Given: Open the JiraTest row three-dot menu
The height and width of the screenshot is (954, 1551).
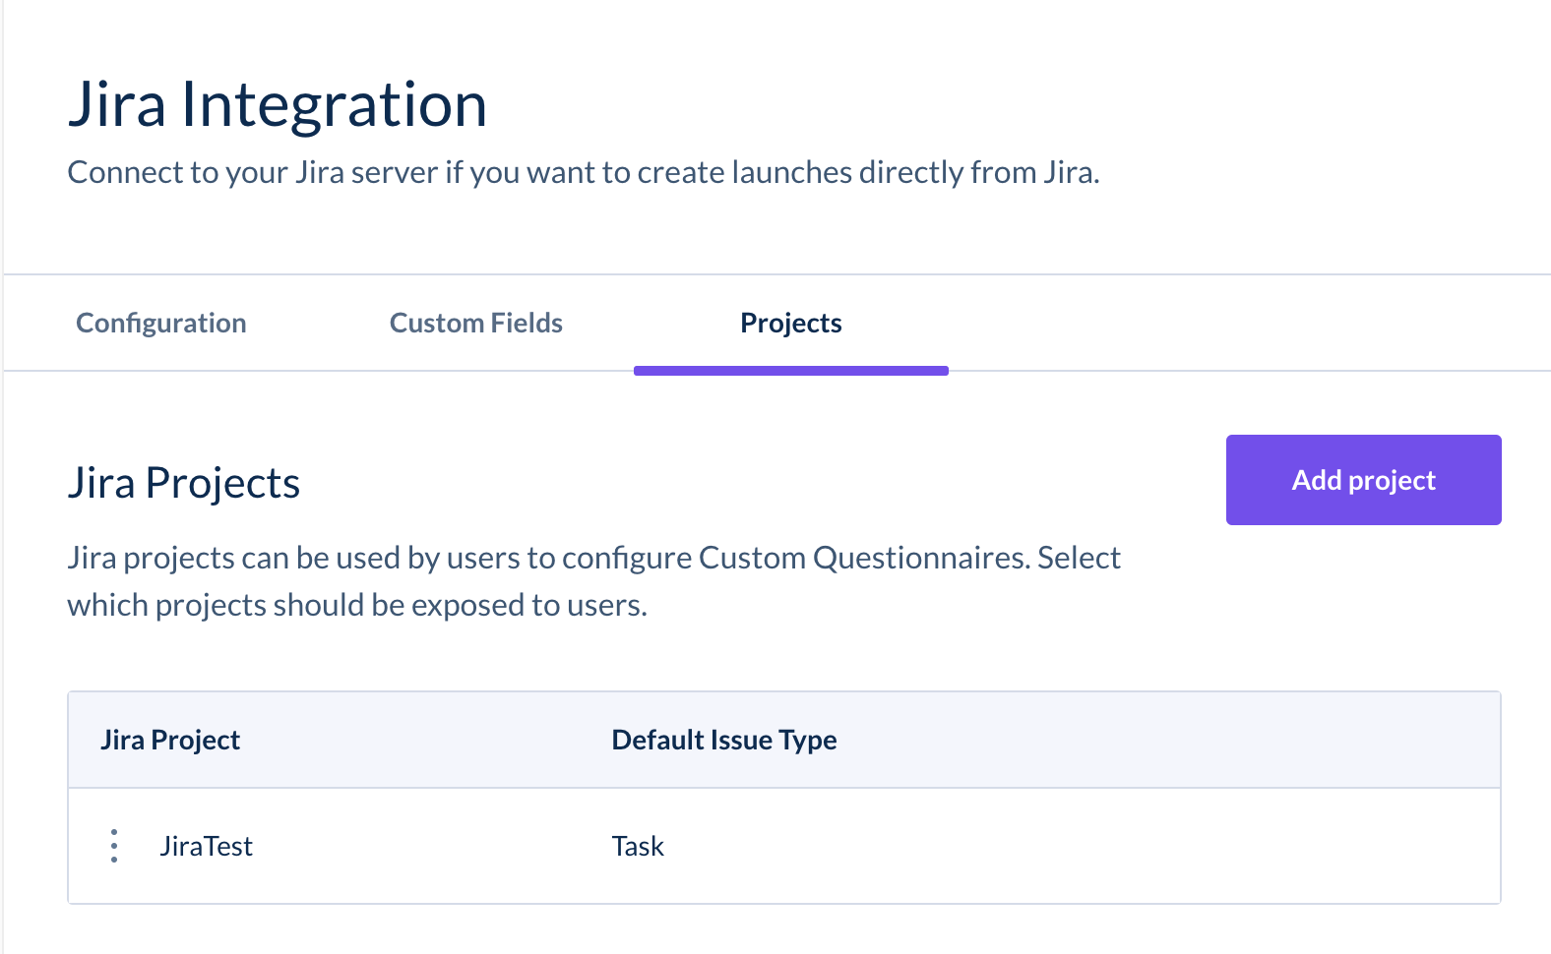Looking at the screenshot, I should 114,846.
